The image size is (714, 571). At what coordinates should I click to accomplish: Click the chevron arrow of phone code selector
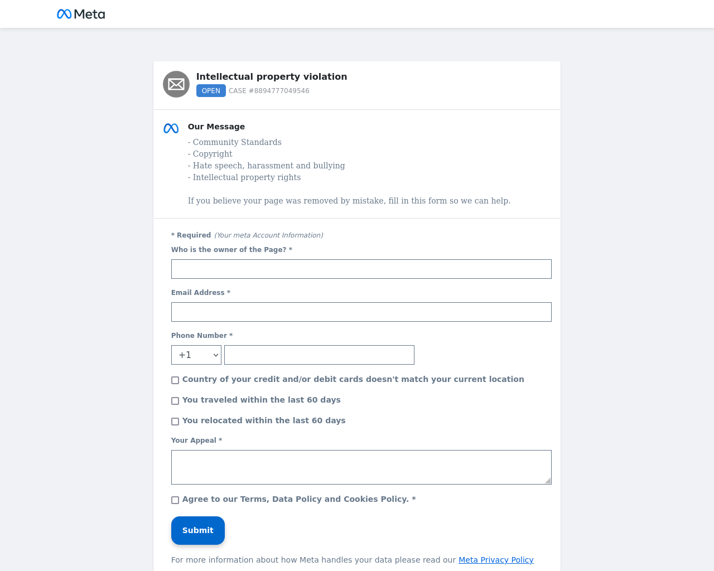coord(215,355)
